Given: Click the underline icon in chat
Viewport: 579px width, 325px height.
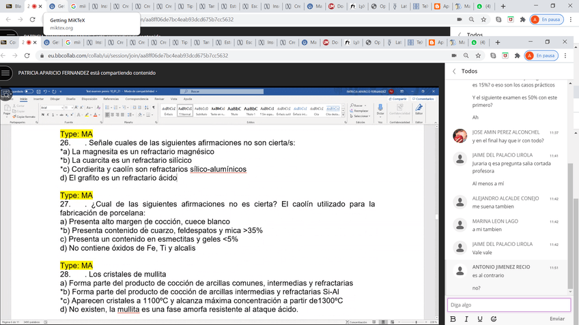Looking at the screenshot, I should (x=480, y=319).
